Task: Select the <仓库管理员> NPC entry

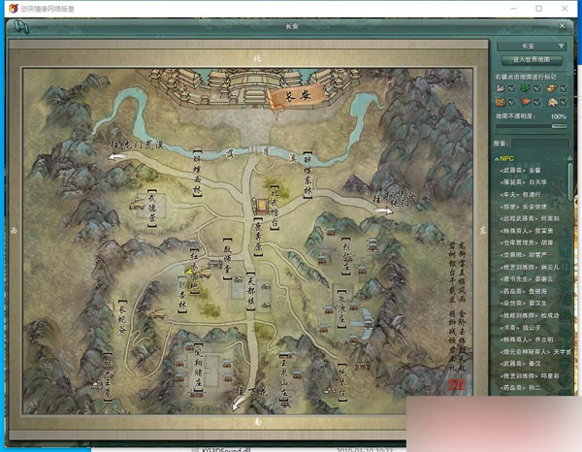Action: (527, 242)
